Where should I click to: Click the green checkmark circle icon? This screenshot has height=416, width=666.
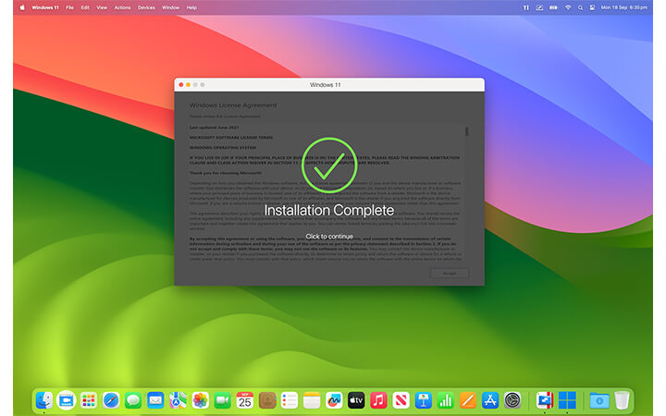coord(329,165)
